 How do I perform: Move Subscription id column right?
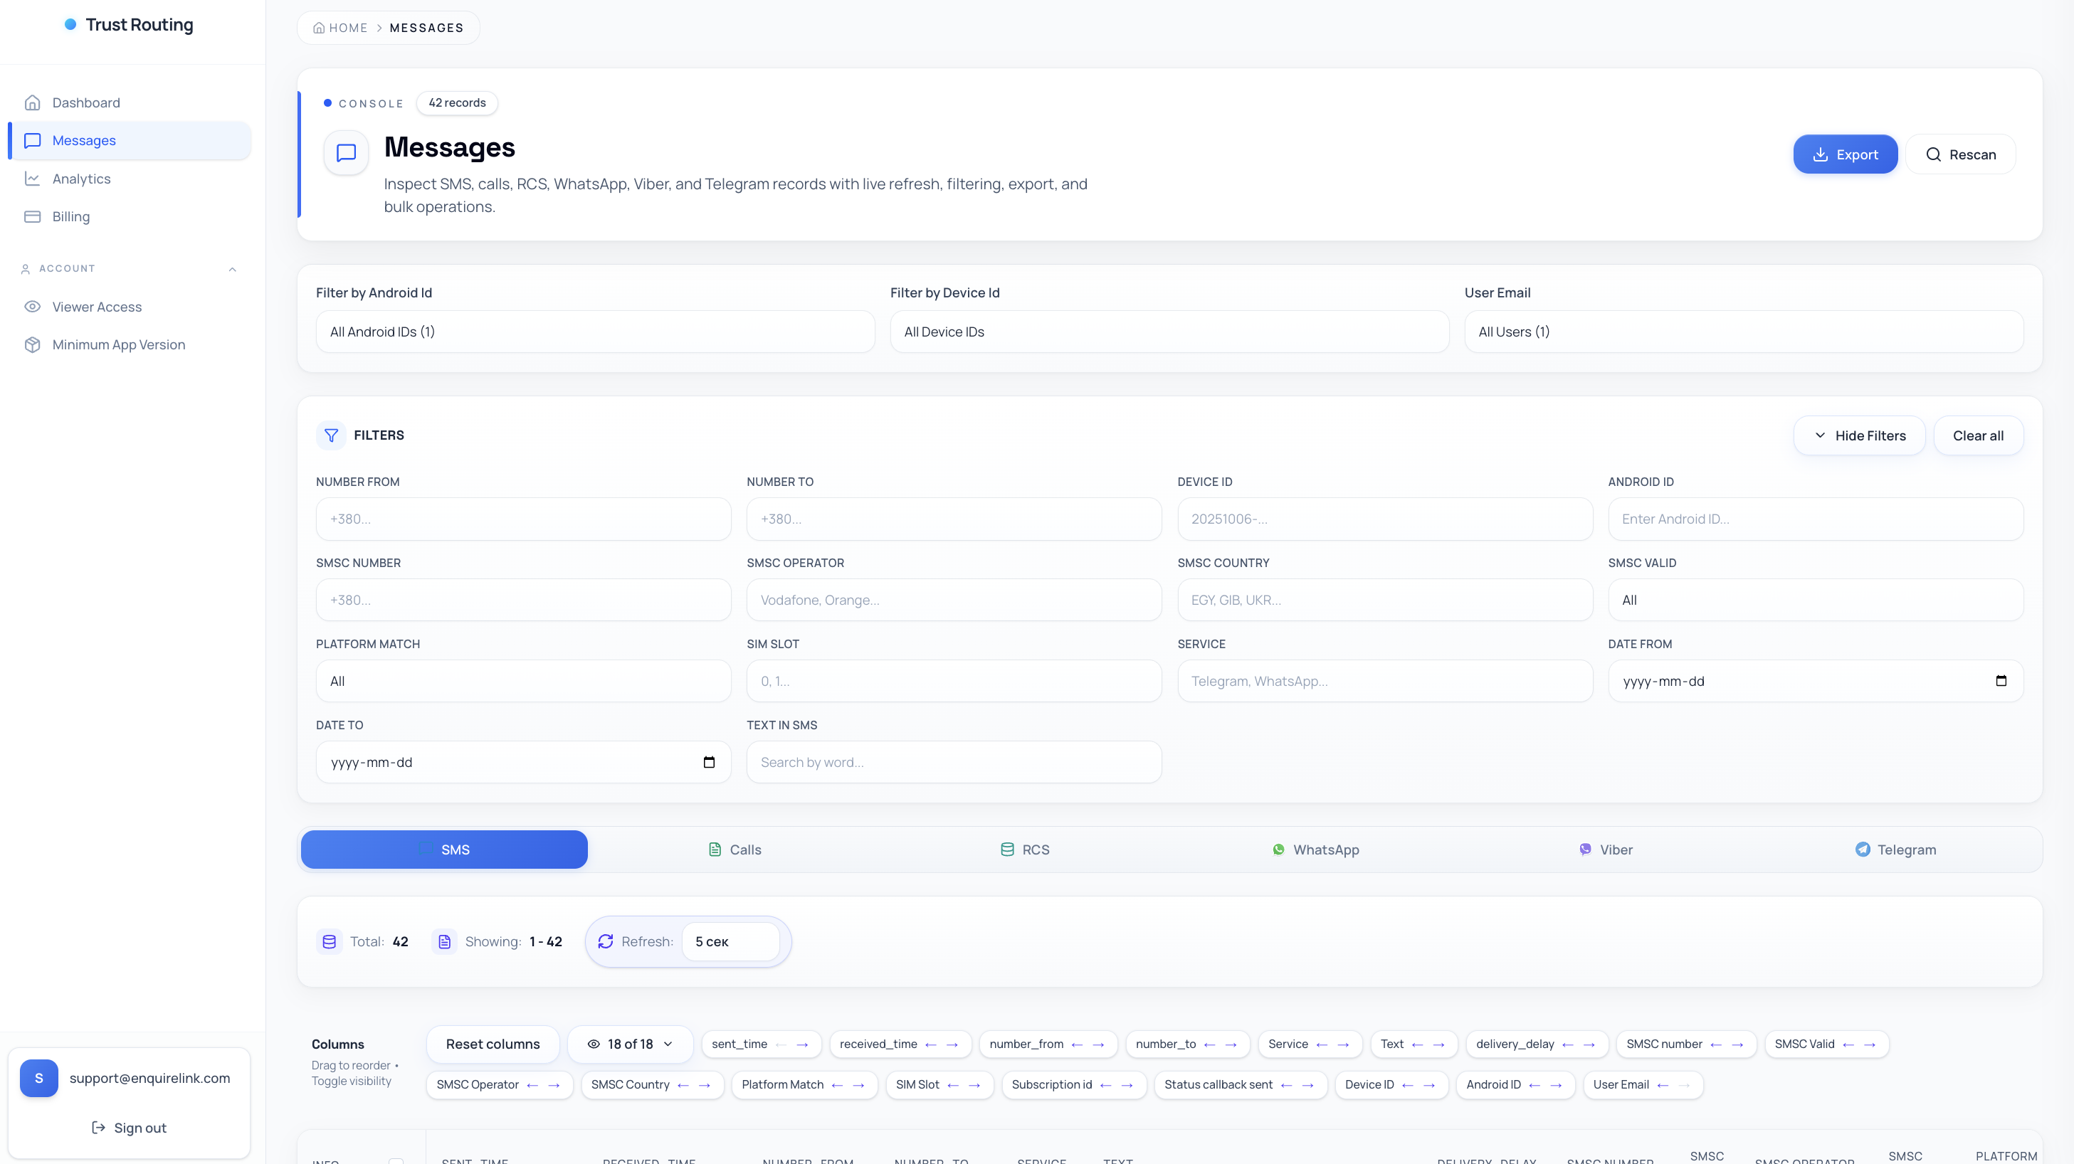[1127, 1085]
